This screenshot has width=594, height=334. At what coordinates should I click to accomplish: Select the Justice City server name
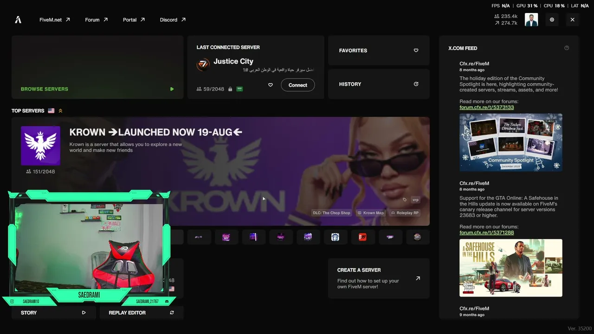[233, 61]
